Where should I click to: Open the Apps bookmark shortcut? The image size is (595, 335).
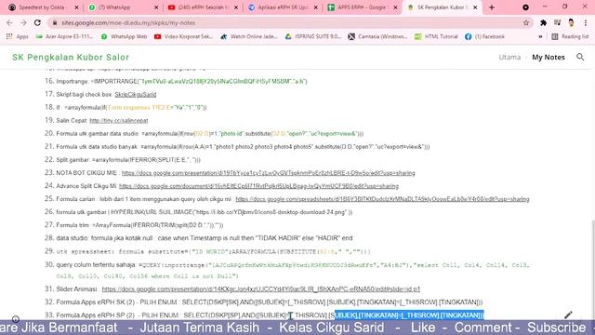18,36
